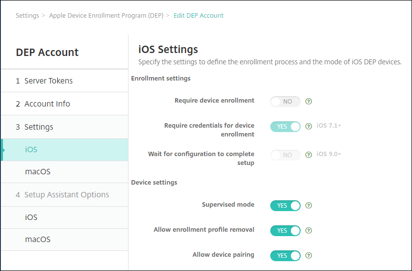Toggle Allow enrollment profile removal off

click(x=285, y=230)
